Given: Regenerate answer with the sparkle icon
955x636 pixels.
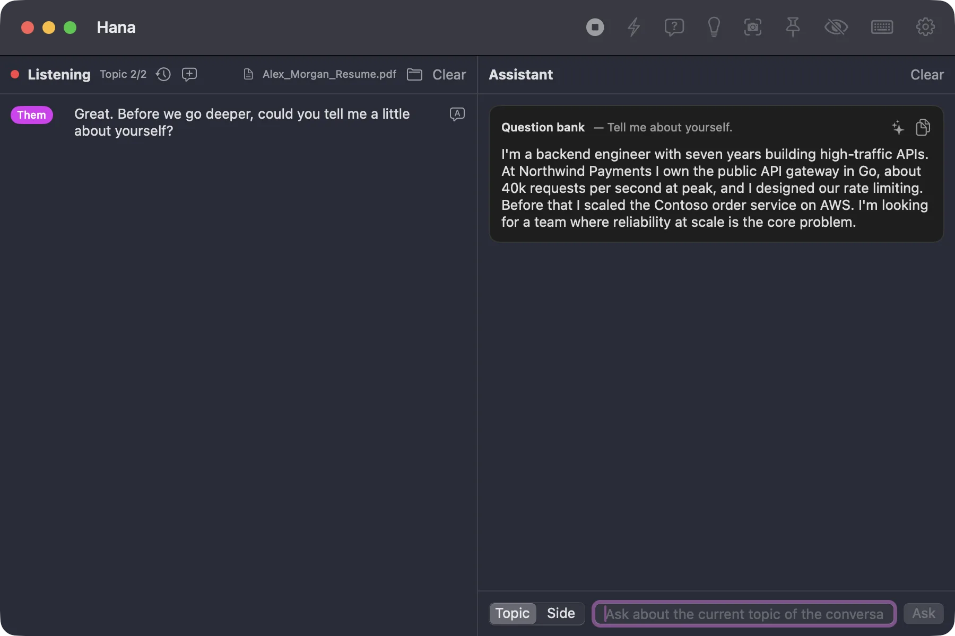Looking at the screenshot, I should pyautogui.click(x=898, y=127).
